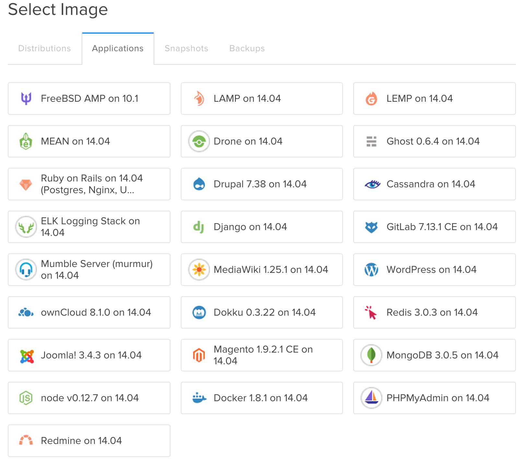Click the ELK antlers icon
The height and width of the screenshot is (466, 525).
point(26,227)
